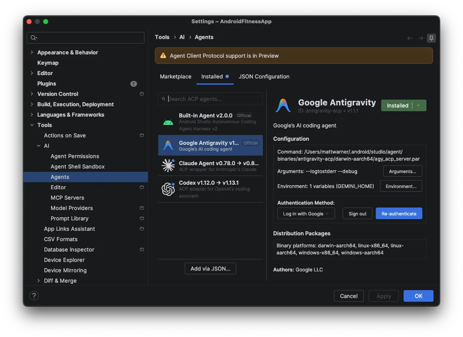
Task: Click the search magnifier in settings search
Action: click(34, 37)
